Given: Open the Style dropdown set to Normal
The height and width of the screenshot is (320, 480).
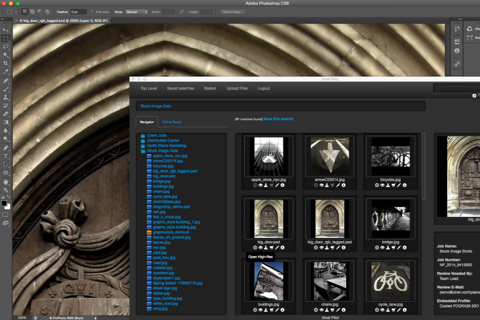Looking at the screenshot, I should tap(136, 12).
